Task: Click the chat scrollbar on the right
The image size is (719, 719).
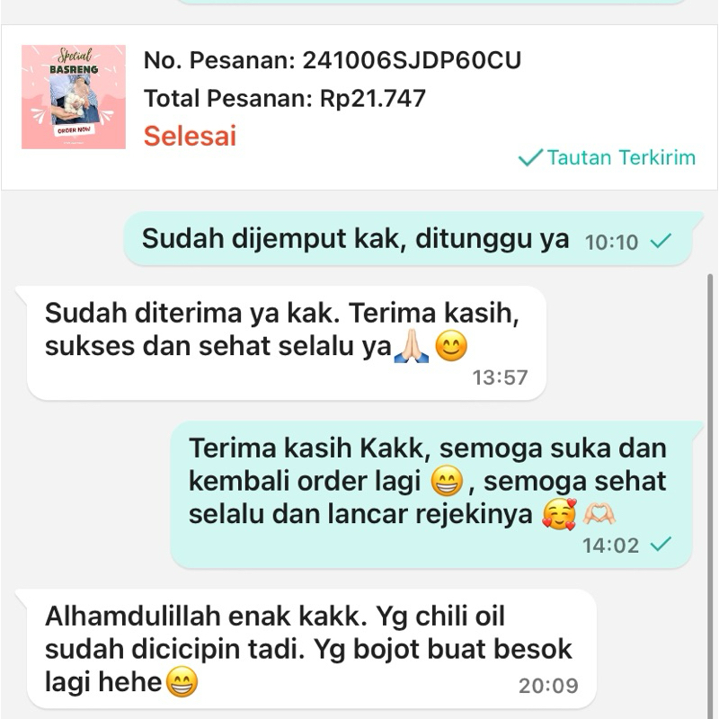Action: click(710, 495)
